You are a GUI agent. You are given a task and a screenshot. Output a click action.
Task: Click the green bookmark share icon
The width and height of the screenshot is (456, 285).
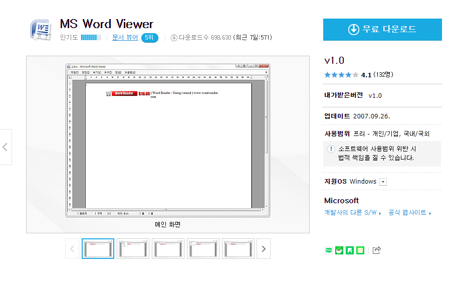pos(350,250)
